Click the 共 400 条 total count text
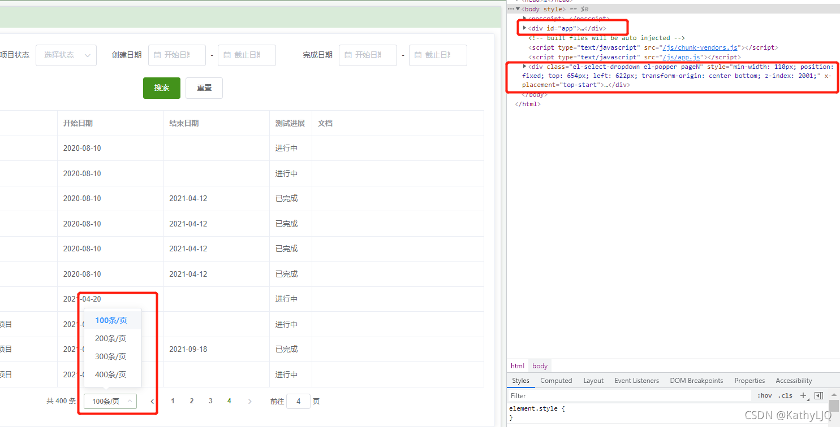Image resolution: width=840 pixels, height=427 pixels. (x=61, y=401)
